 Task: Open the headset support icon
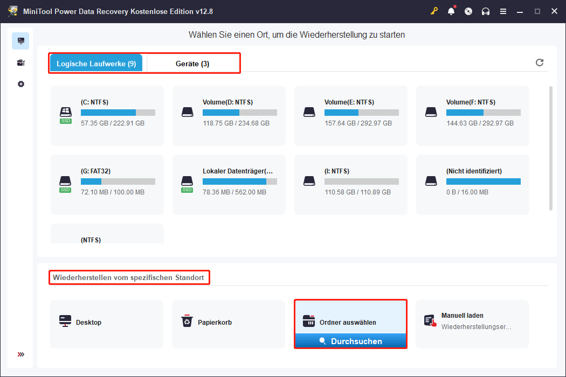click(x=486, y=11)
